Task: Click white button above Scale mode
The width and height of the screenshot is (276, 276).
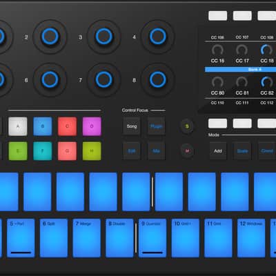Action: point(242,124)
